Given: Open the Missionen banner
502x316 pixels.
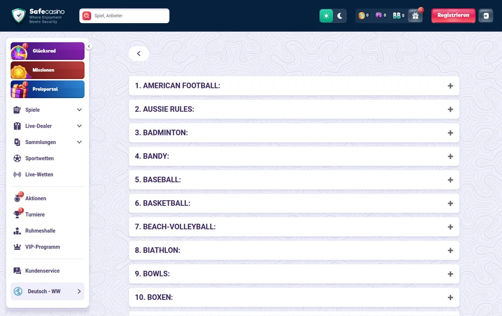Looking at the screenshot, I should pyautogui.click(x=47, y=70).
